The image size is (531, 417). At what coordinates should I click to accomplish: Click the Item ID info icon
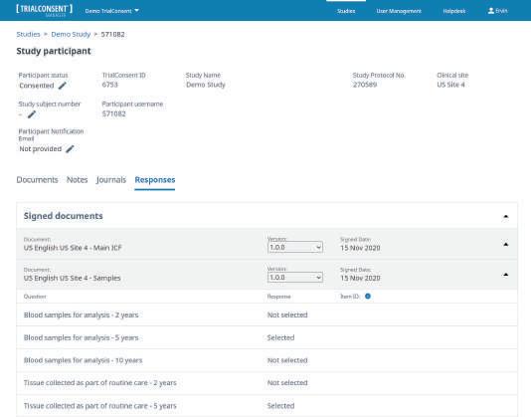pyautogui.click(x=368, y=297)
